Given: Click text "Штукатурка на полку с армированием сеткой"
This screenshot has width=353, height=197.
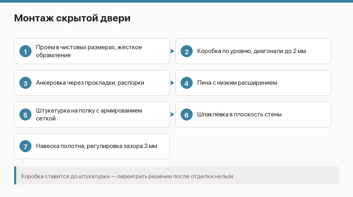Looking at the screenshot, I should tap(89, 115).
